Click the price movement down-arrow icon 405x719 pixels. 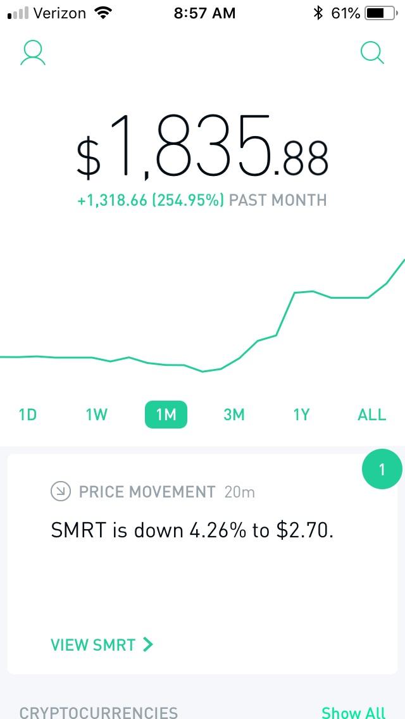60,492
